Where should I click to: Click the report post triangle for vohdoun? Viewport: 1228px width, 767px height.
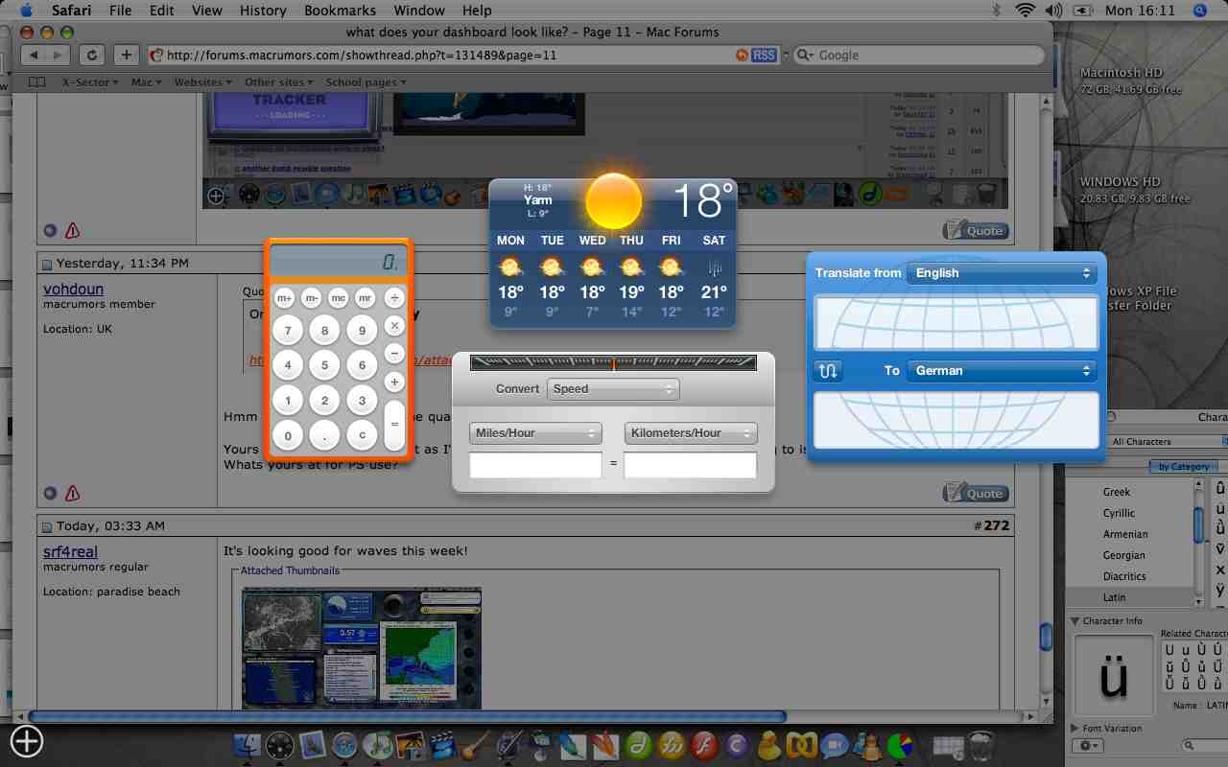(73, 494)
